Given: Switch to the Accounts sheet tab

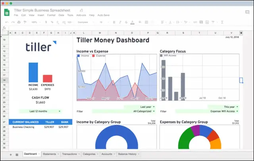Looking at the screenshot, I should coord(108,154).
